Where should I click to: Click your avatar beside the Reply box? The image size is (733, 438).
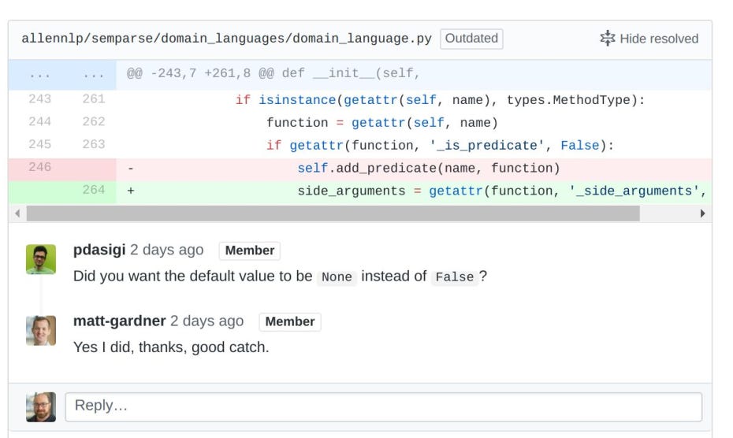pyautogui.click(x=41, y=406)
